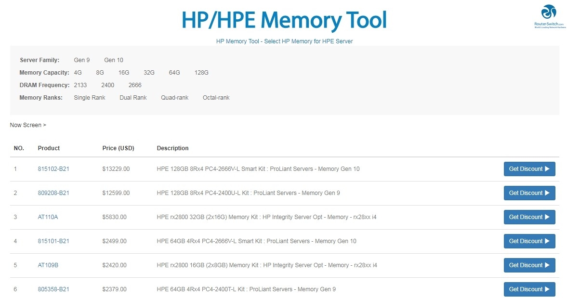Open product 815101-B21
This screenshot has height=298, width=567.
pyautogui.click(x=53, y=241)
